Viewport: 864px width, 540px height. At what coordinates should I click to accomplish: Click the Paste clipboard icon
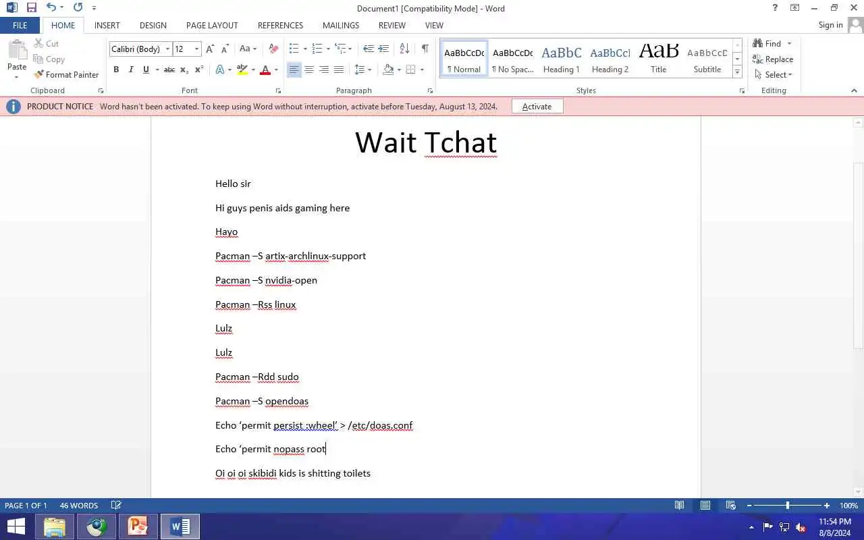16,50
